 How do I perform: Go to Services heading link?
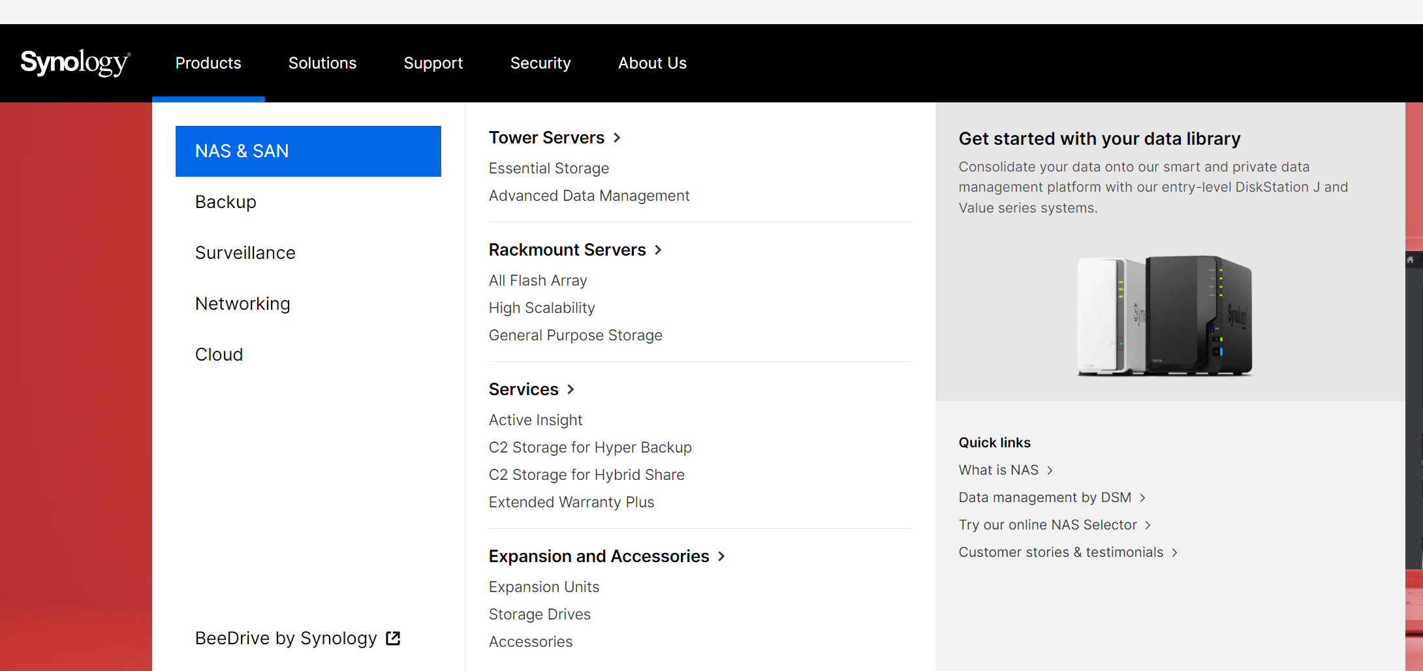(x=524, y=389)
